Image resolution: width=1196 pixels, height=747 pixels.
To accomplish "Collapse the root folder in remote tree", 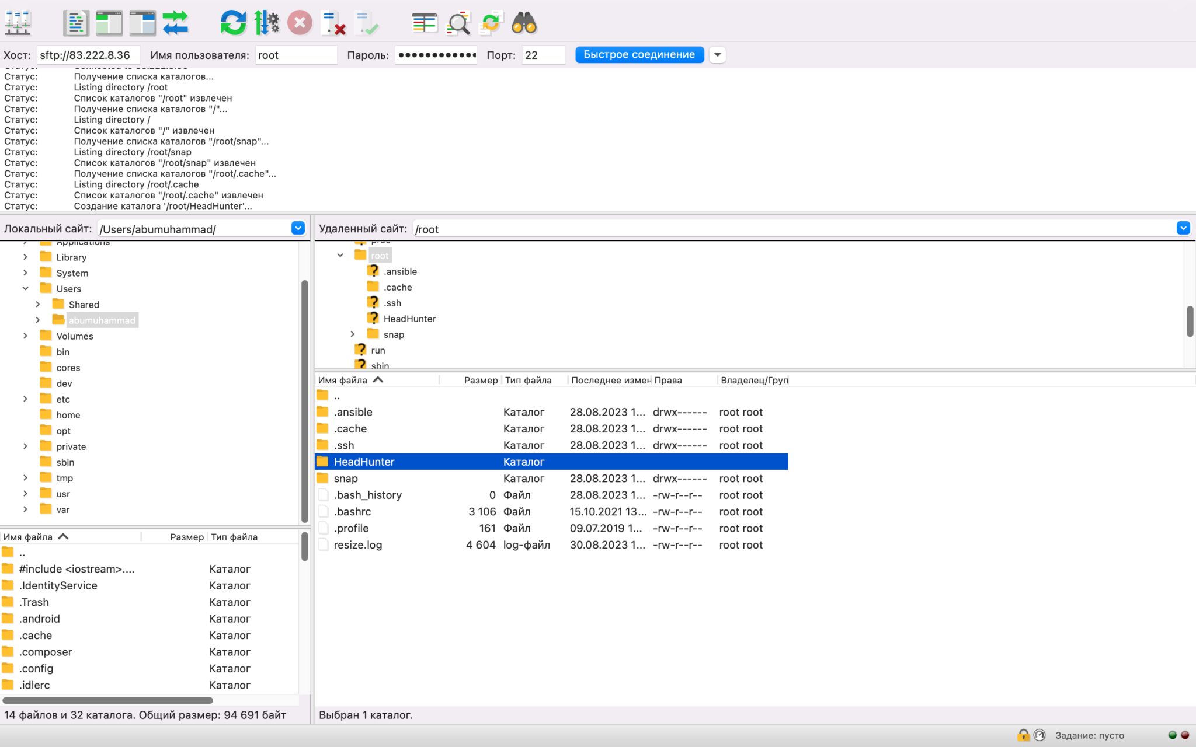I will point(340,255).
